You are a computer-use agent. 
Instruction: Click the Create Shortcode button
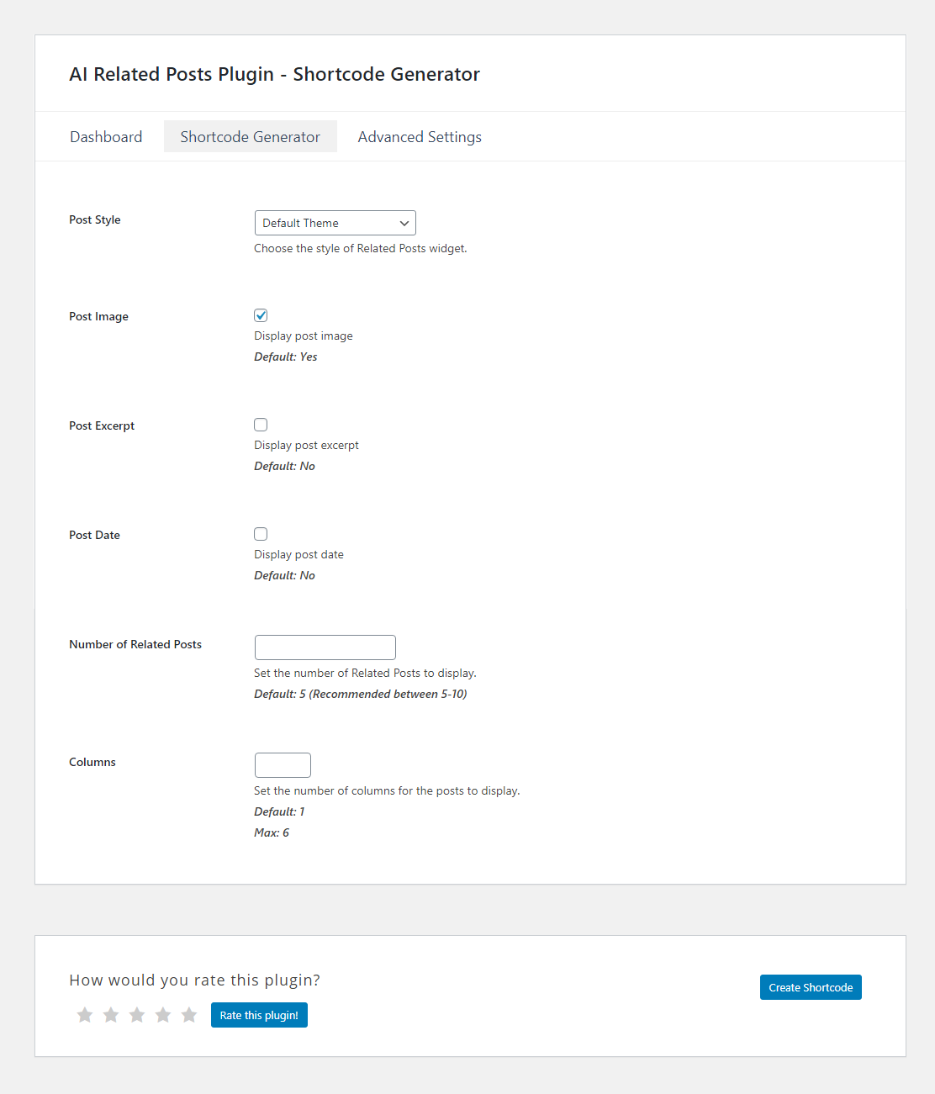point(811,987)
